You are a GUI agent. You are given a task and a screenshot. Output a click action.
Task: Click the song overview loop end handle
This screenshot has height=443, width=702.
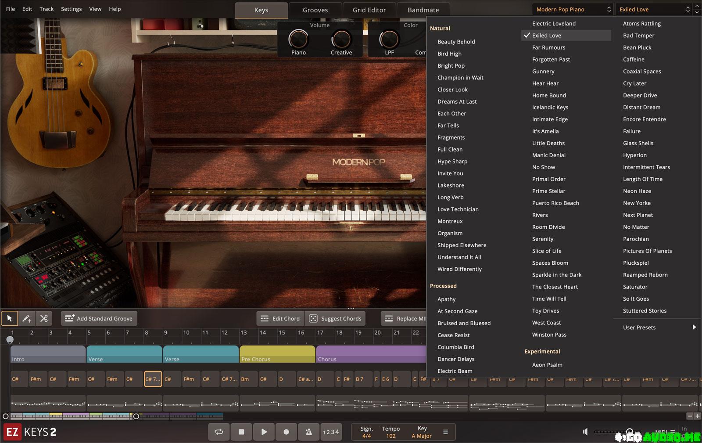[x=136, y=416]
